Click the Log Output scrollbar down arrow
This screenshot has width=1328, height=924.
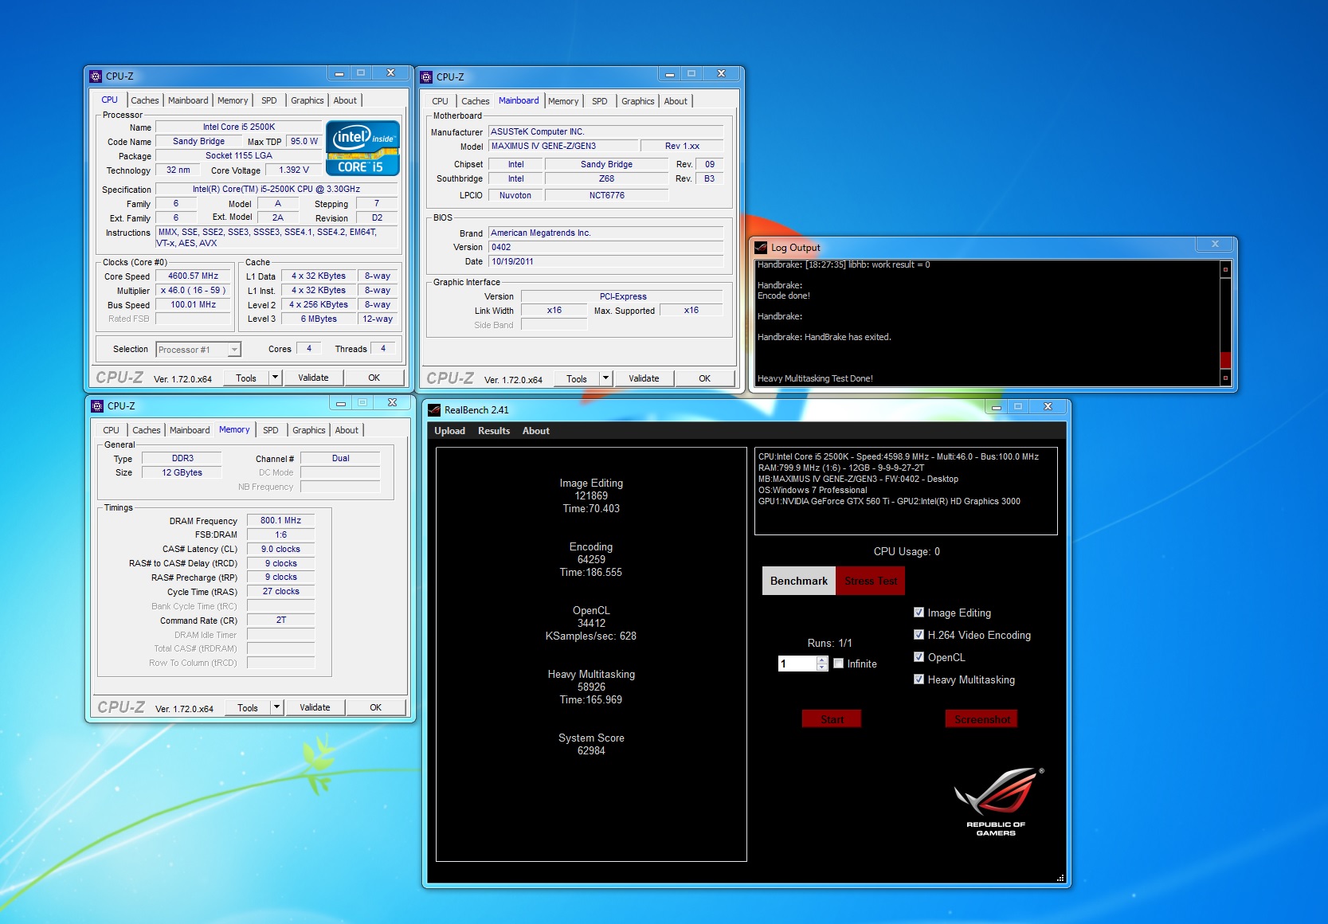tap(1225, 377)
